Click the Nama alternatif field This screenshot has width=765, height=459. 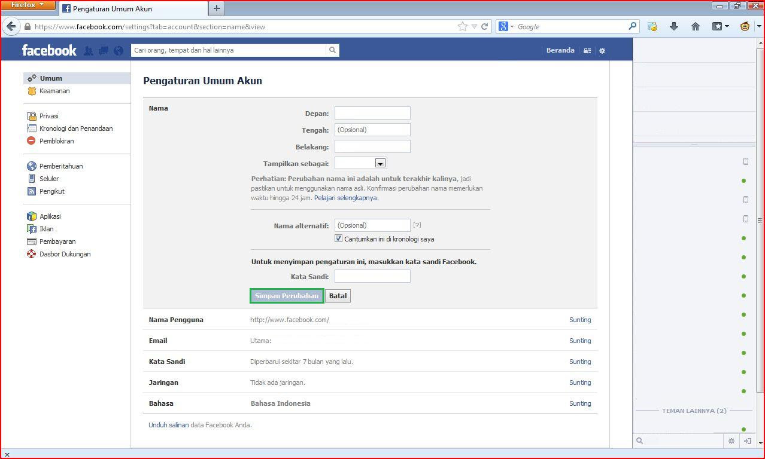click(372, 225)
